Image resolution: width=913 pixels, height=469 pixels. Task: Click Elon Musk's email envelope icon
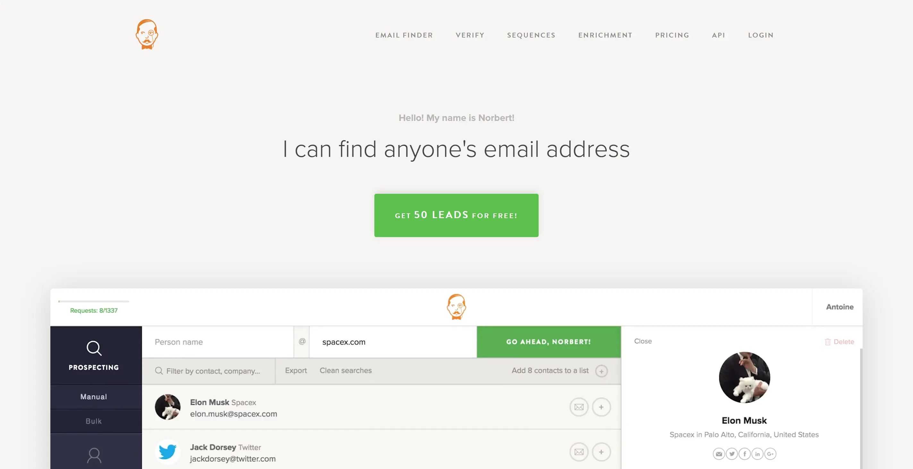[x=578, y=407]
